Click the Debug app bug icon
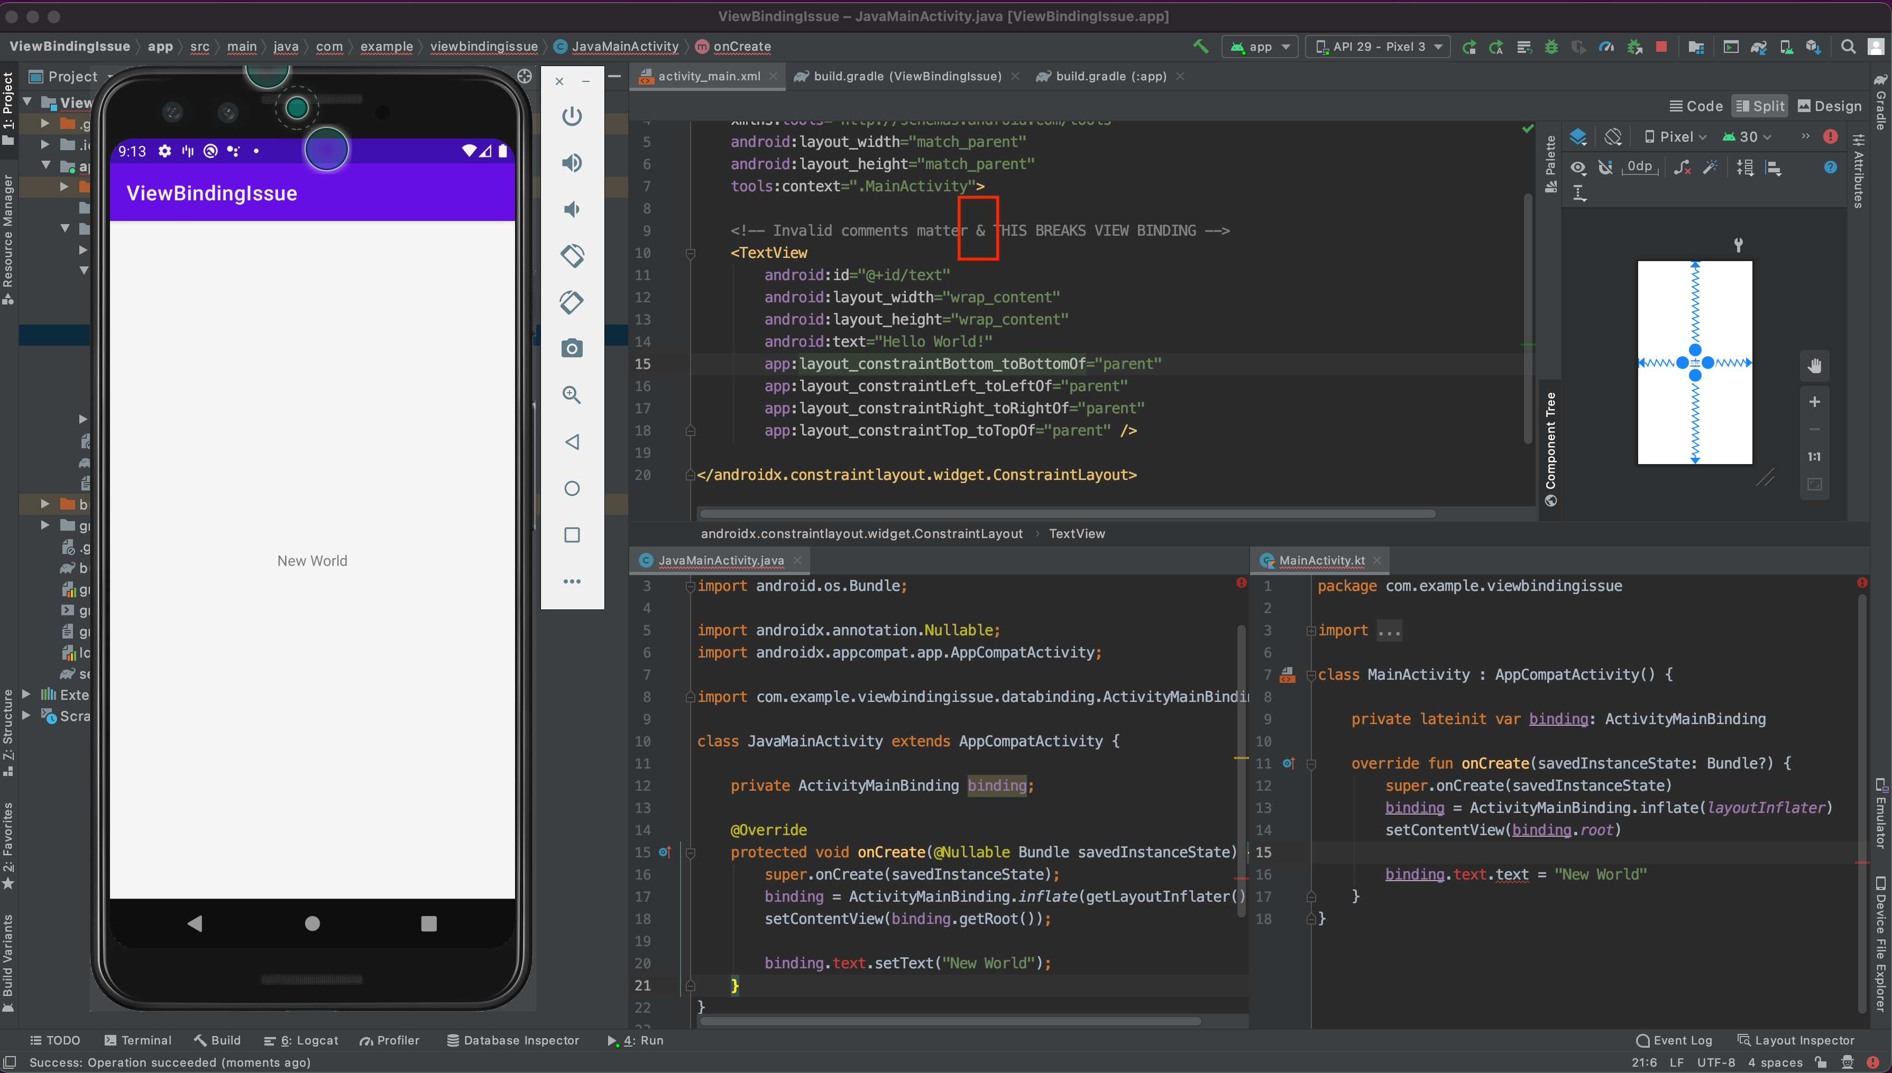Image resolution: width=1892 pixels, height=1073 pixels. [x=1551, y=47]
